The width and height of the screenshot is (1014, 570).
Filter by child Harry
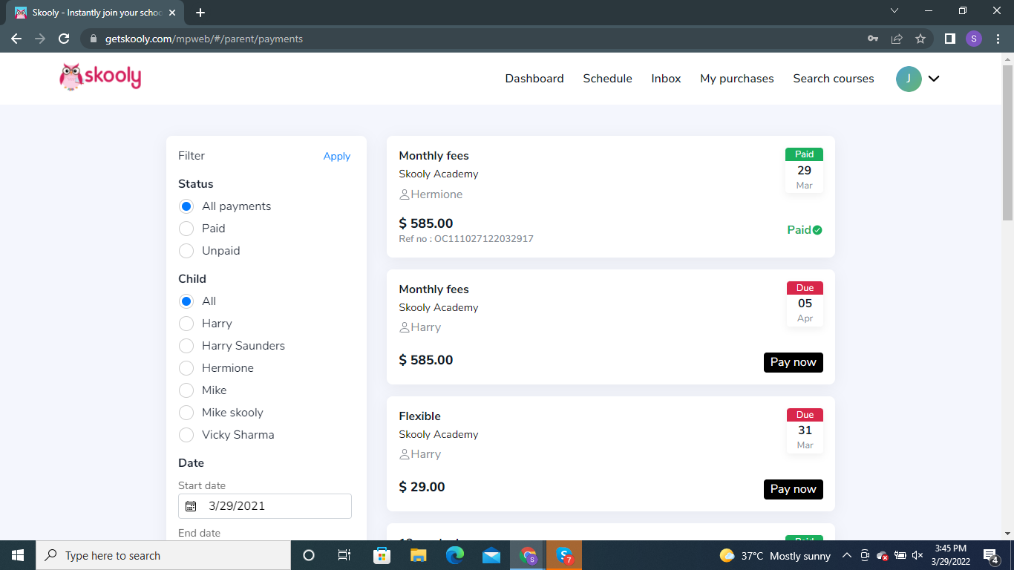click(186, 324)
